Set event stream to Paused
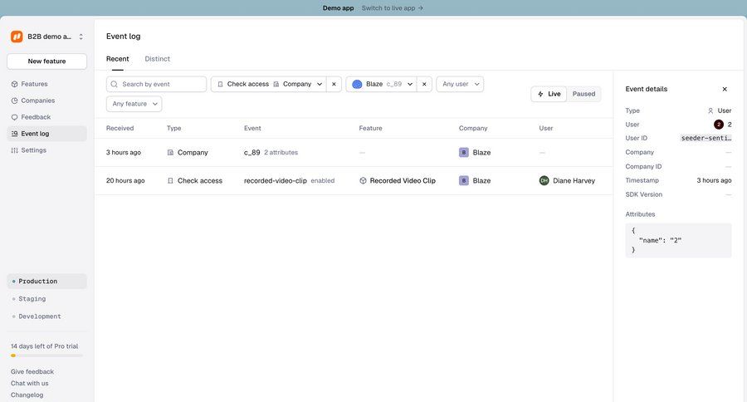Viewport: 747px width, 402px height. 583,94
